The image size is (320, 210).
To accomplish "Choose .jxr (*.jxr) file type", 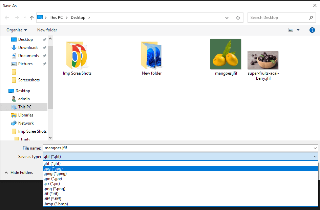I will 180,184.
